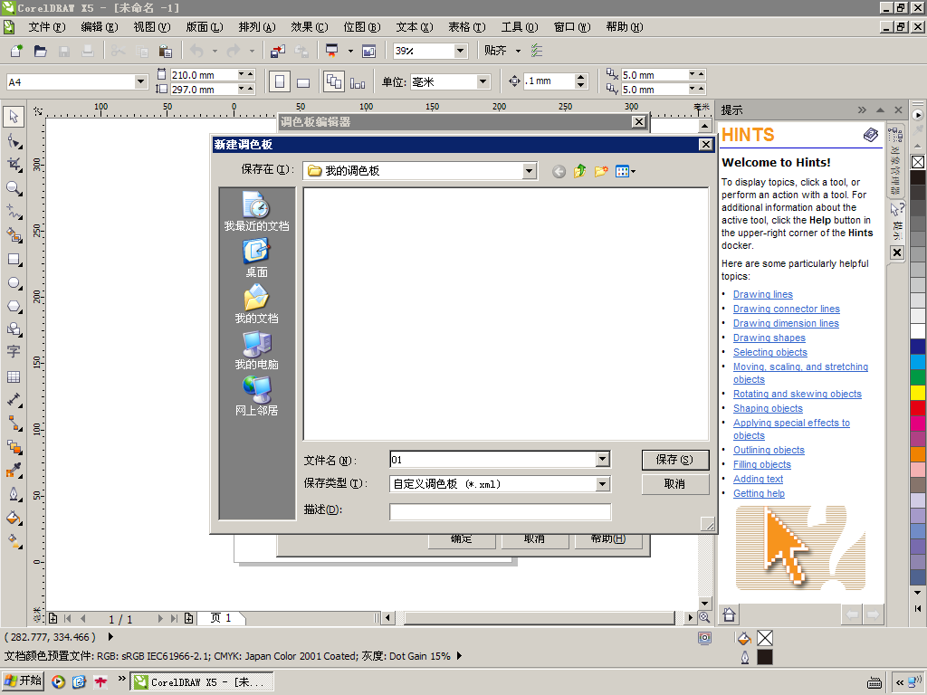The height and width of the screenshot is (695, 927).
Task: Click the 保存 button
Action: 674,460
